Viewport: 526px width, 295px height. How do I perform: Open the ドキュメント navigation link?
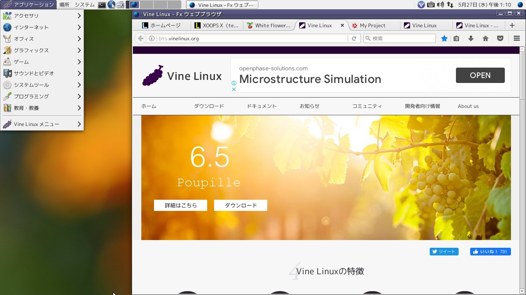pyautogui.click(x=262, y=106)
